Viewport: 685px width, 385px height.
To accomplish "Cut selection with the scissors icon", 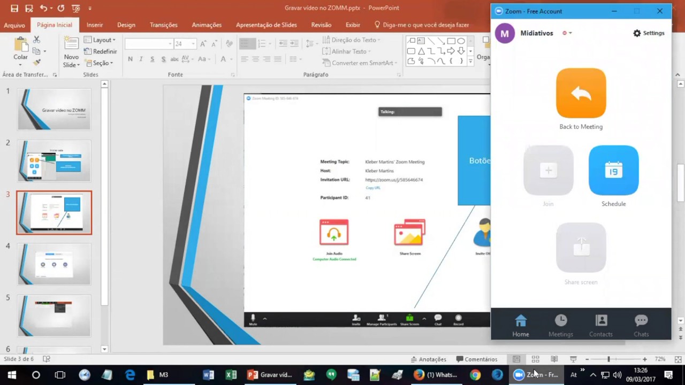I will pyautogui.click(x=36, y=40).
